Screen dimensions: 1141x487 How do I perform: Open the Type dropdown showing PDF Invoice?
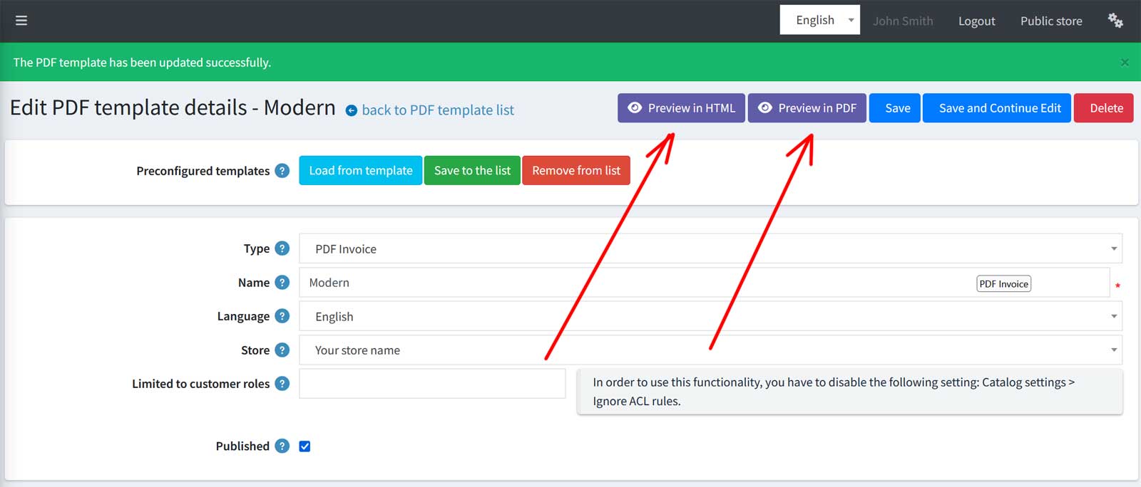[710, 248]
